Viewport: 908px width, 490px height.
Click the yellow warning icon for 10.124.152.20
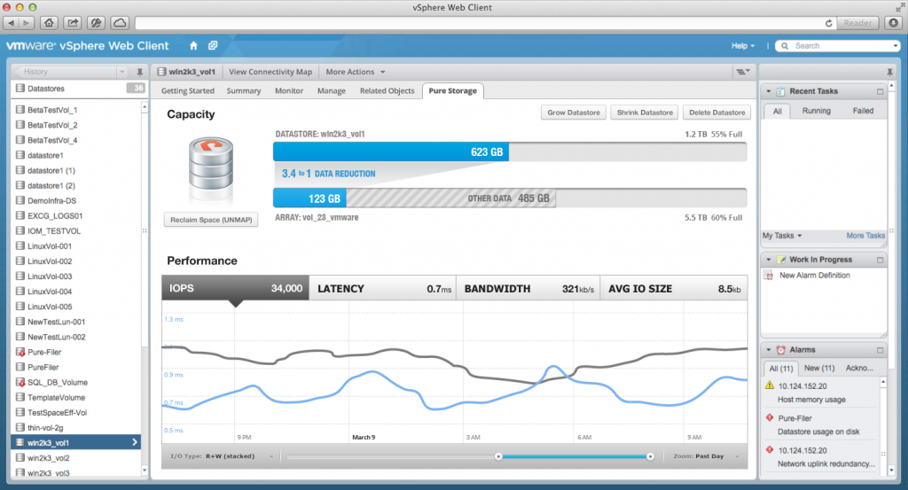pos(770,385)
